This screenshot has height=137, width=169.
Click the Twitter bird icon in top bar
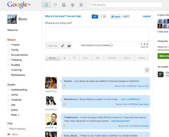pos(46,5)
